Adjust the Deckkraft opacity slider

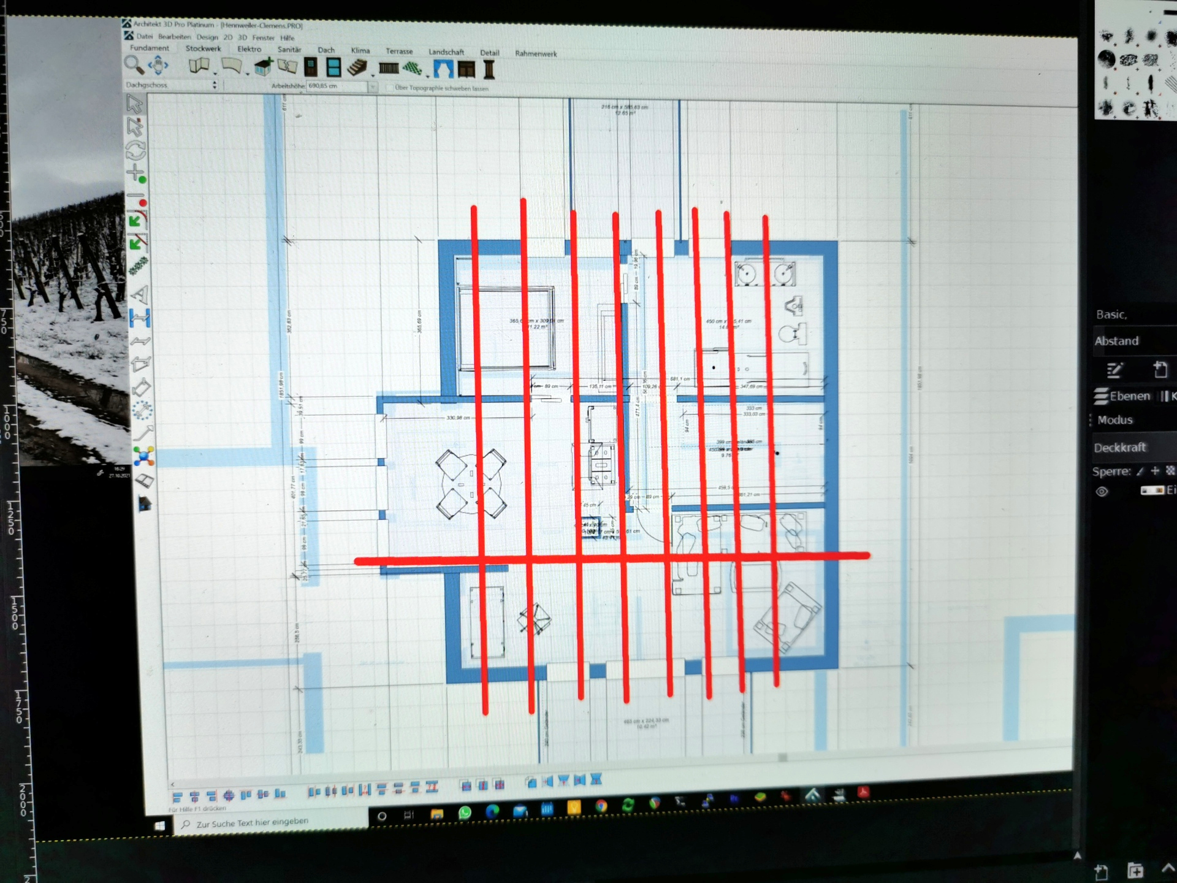(x=1134, y=447)
